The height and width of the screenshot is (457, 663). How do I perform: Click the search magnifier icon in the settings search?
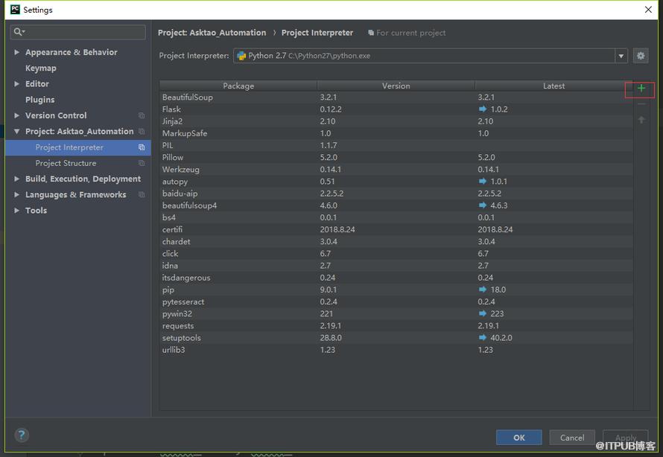(x=19, y=32)
